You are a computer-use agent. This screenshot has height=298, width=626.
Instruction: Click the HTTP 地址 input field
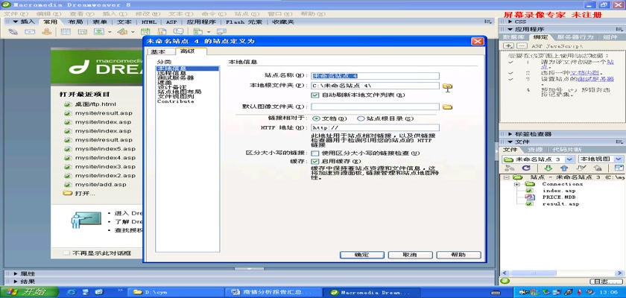click(x=376, y=127)
